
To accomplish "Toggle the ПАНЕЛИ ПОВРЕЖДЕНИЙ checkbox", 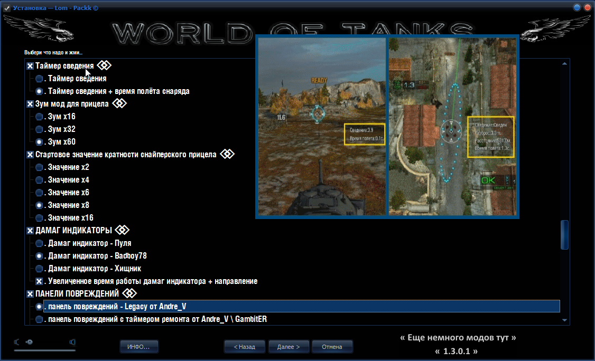I will (x=30, y=294).
